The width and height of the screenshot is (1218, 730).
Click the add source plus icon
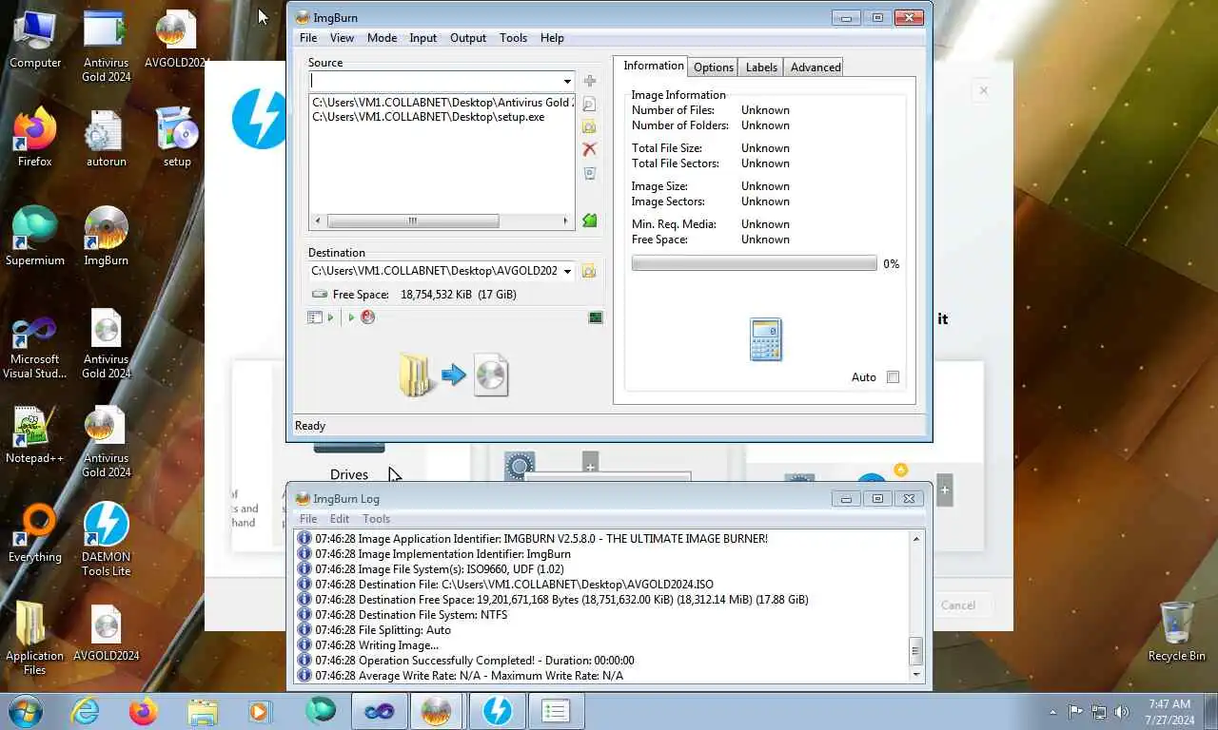coord(590,81)
